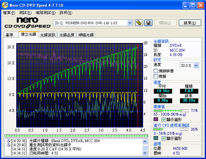
Task: Expand the 20.0 X speed dropdown
Action: tap(196, 65)
